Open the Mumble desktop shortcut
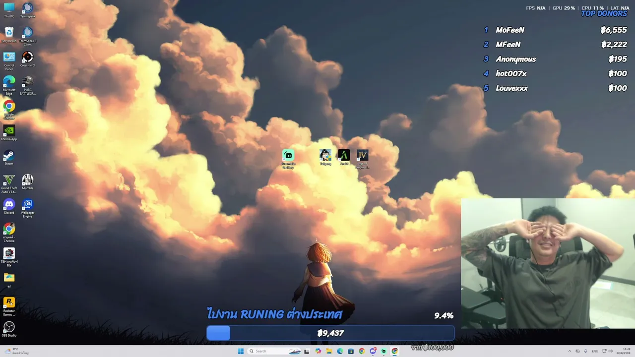The height and width of the screenshot is (357, 635). click(28, 182)
